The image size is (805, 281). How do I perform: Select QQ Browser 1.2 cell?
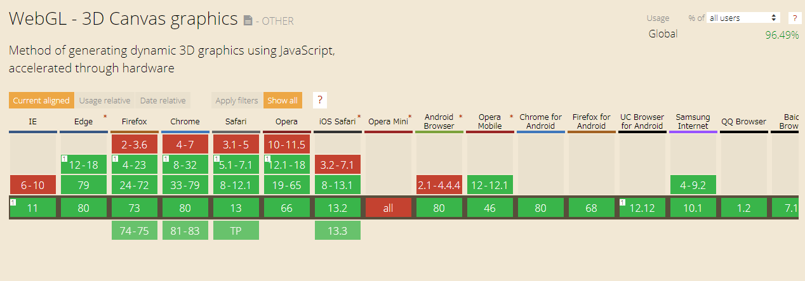743,207
